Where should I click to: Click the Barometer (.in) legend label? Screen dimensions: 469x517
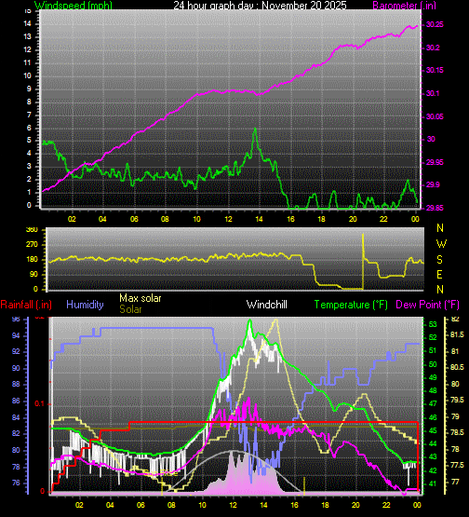pyautogui.click(x=405, y=6)
